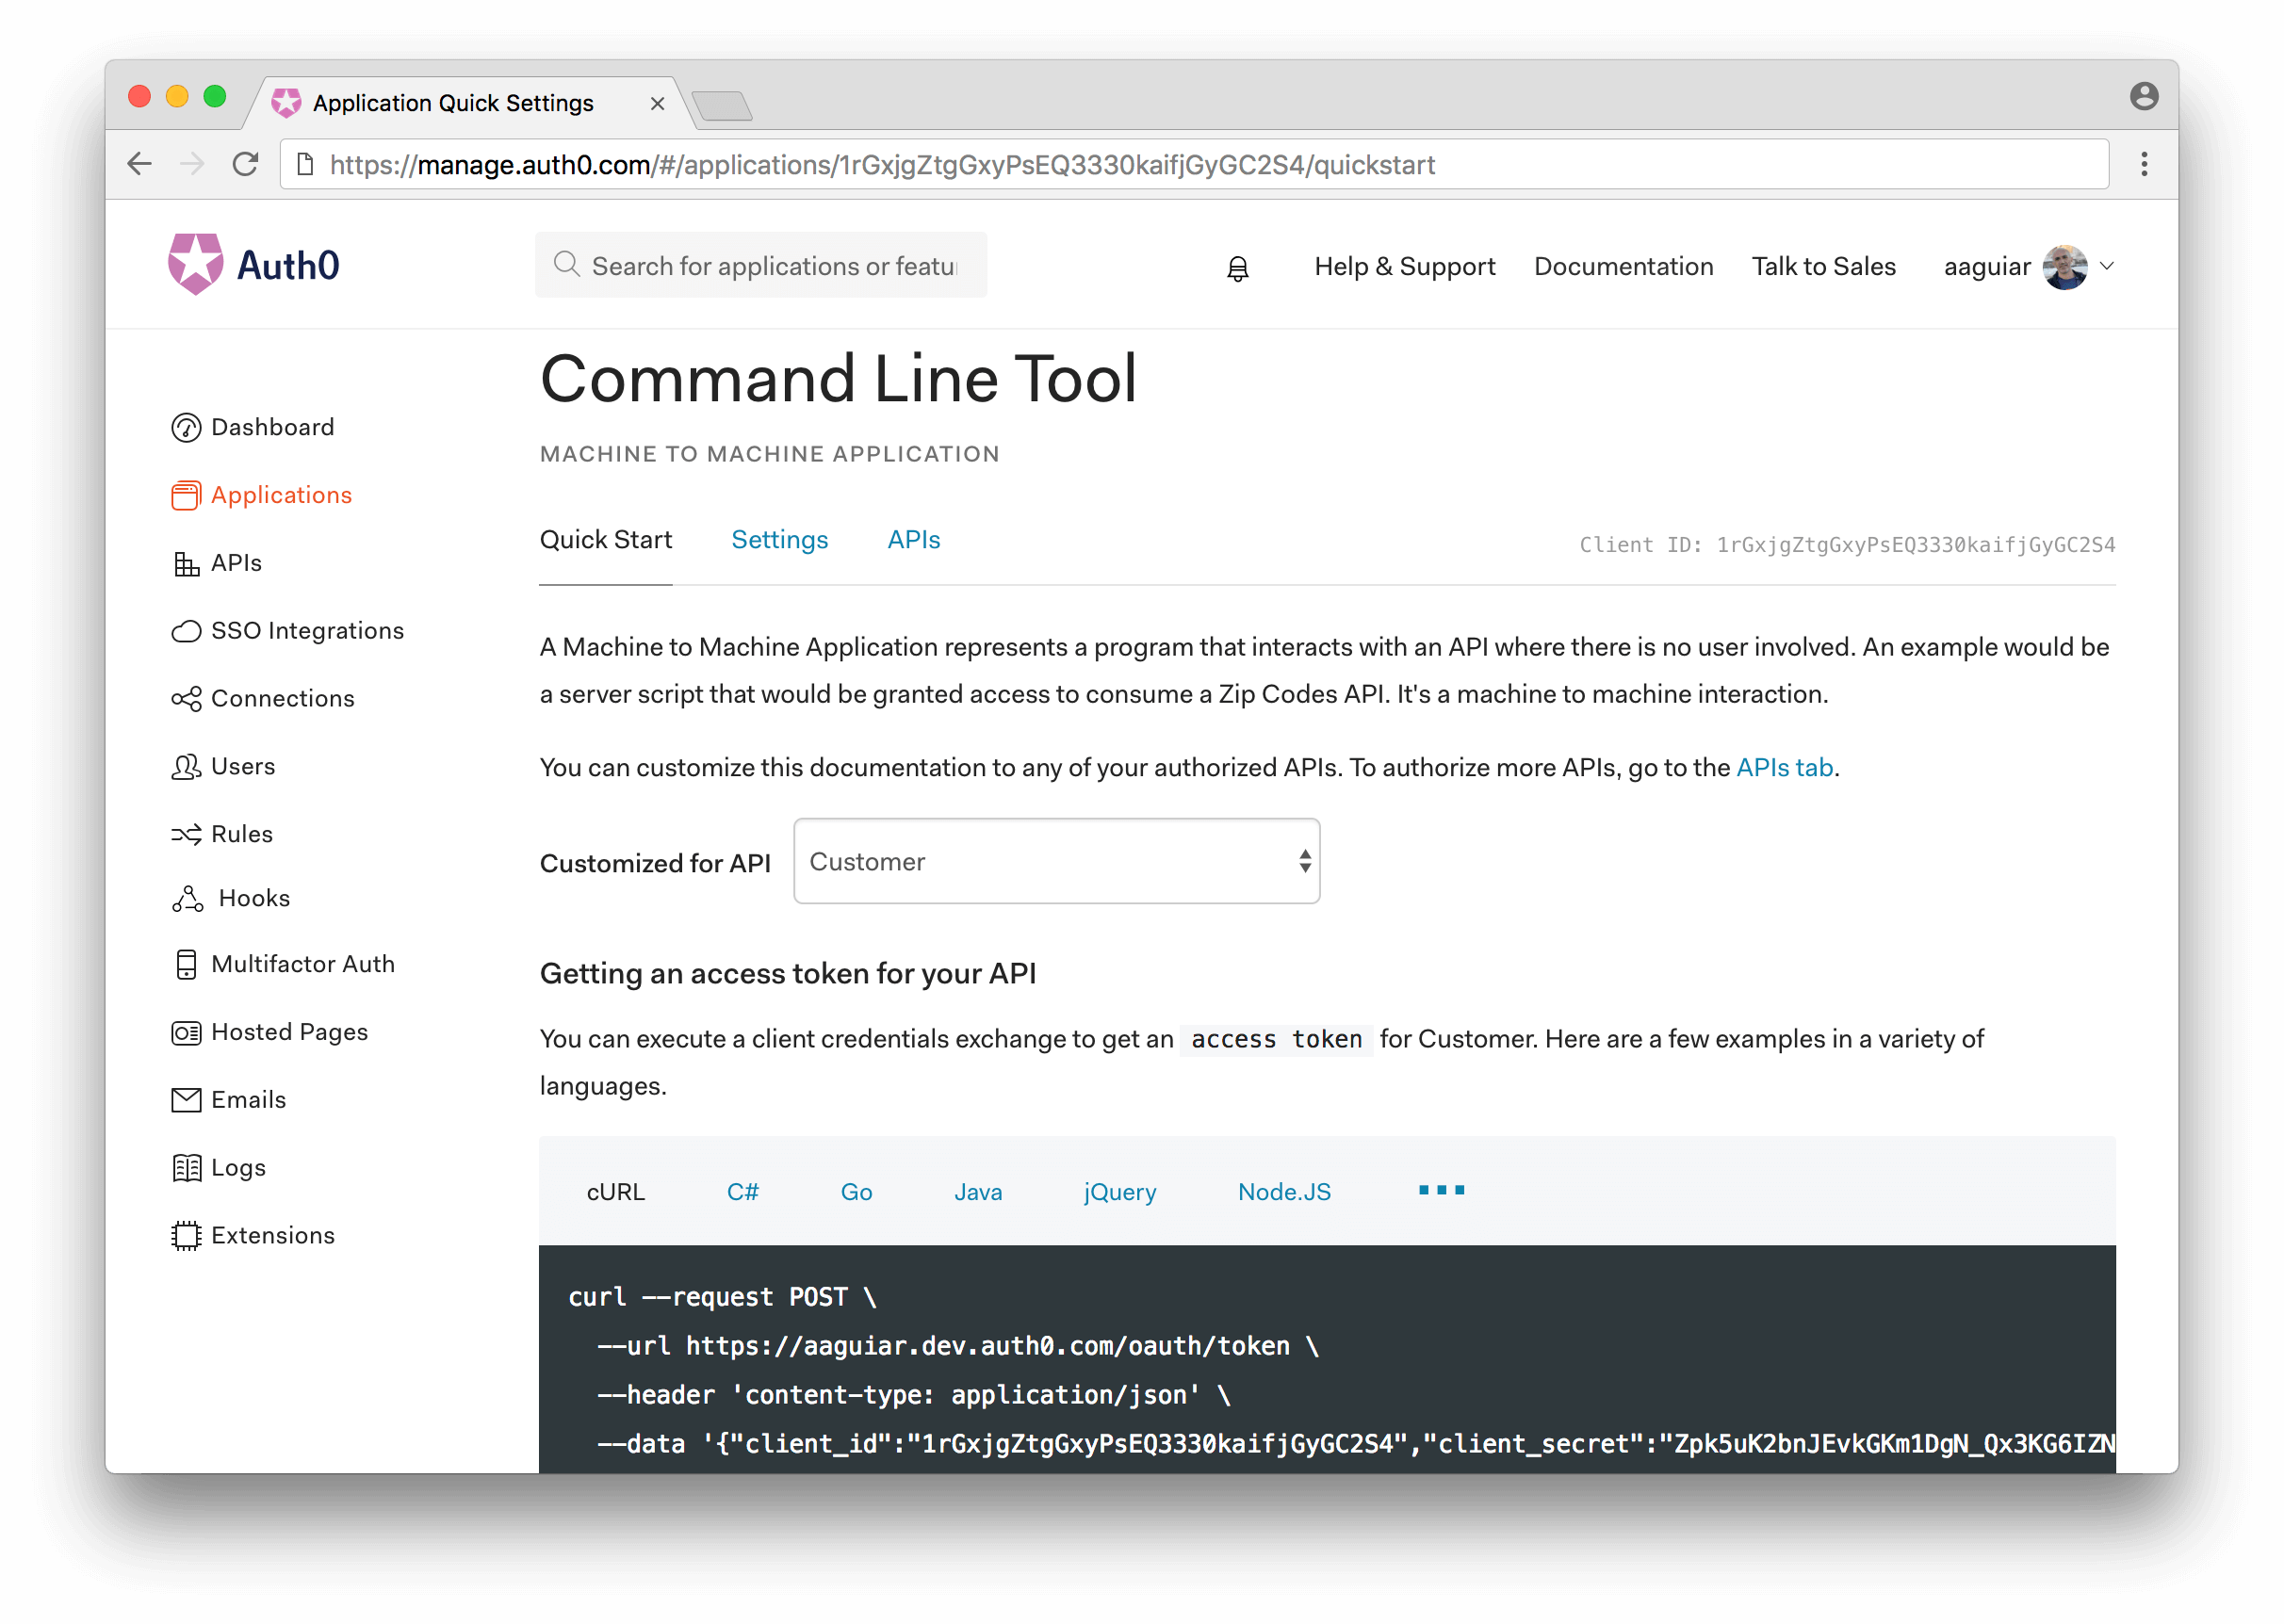Click the Dashboard sidebar icon
This screenshot has width=2284, height=1624.
click(186, 428)
